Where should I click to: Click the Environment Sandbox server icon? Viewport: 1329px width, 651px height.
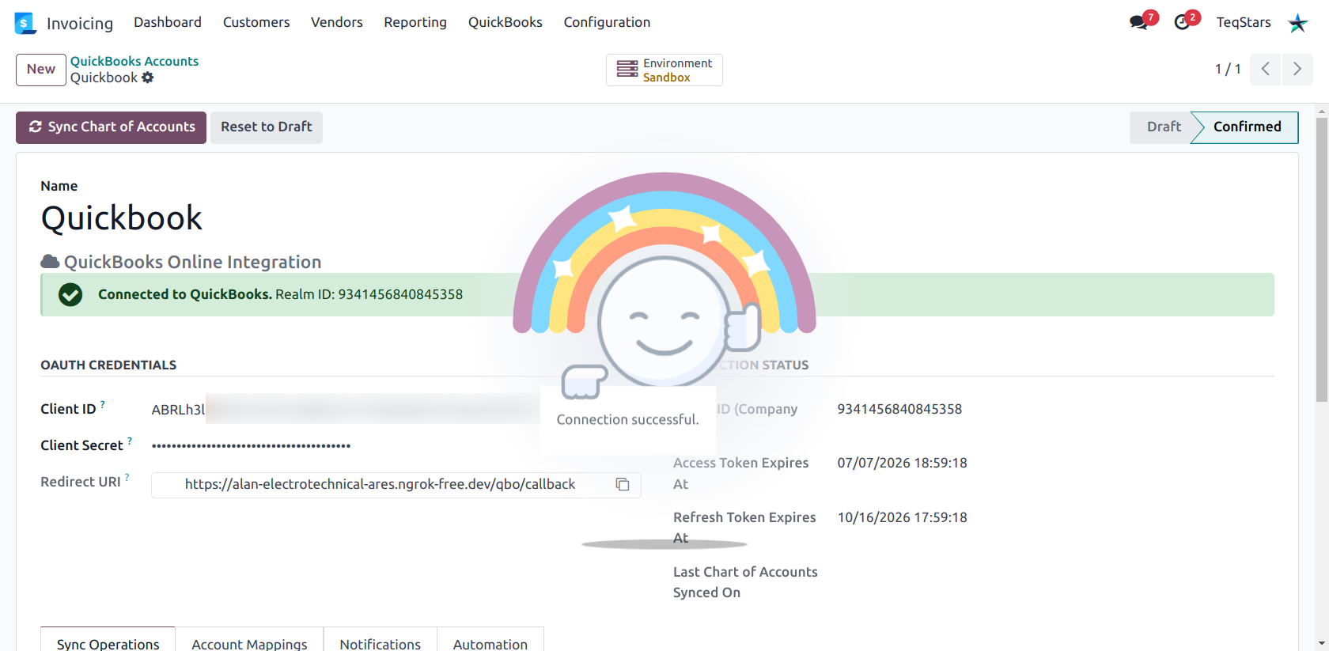coord(627,70)
